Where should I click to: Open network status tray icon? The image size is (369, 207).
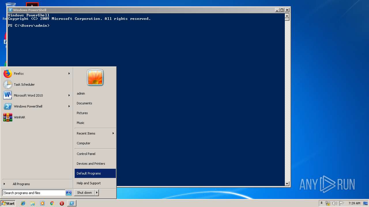(328, 203)
